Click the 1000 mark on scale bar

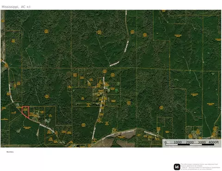[x=178, y=142]
